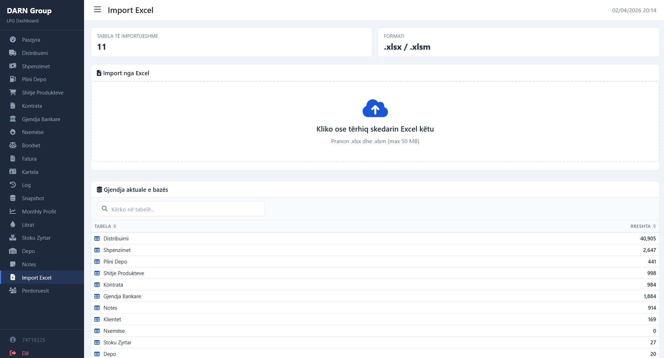This screenshot has width=664, height=358.
Task: Click the cloud upload icon
Action: click(375, 108)
